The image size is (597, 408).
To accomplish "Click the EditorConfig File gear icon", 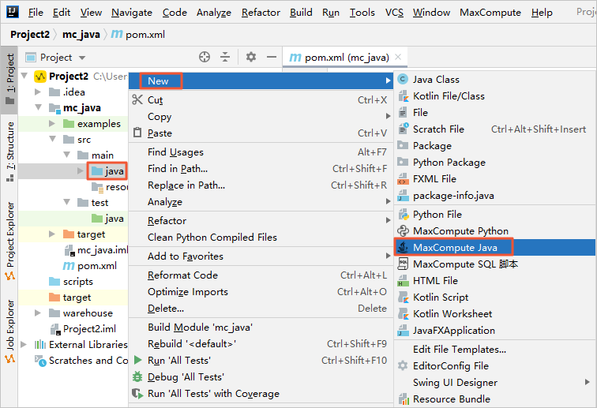I will (x=403, y=365).
